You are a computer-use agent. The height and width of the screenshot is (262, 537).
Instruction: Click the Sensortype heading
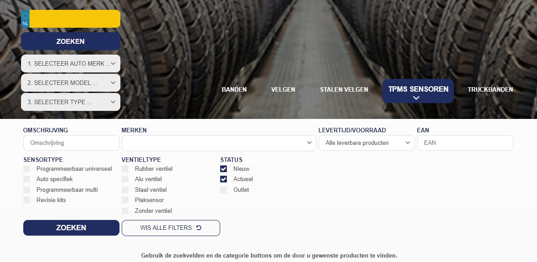tap(43, 160)
